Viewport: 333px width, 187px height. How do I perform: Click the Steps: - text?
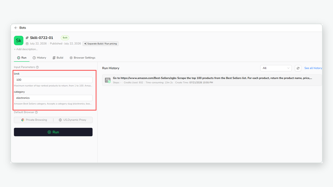tap(117, 83)
